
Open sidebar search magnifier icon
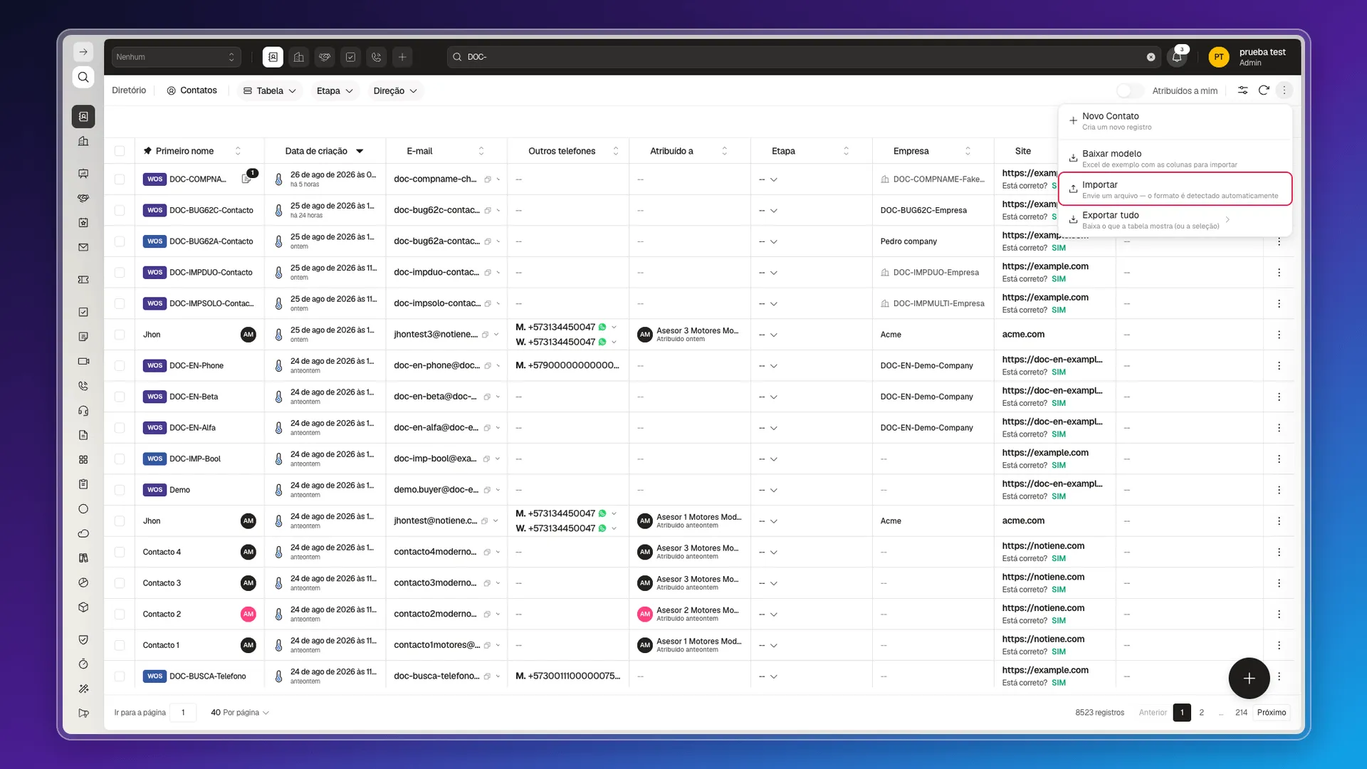pyautogui.click(x=83, y=77)
